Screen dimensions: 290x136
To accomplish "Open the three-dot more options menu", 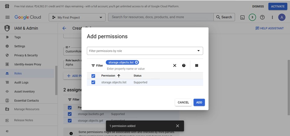I will tap(272, 17).
